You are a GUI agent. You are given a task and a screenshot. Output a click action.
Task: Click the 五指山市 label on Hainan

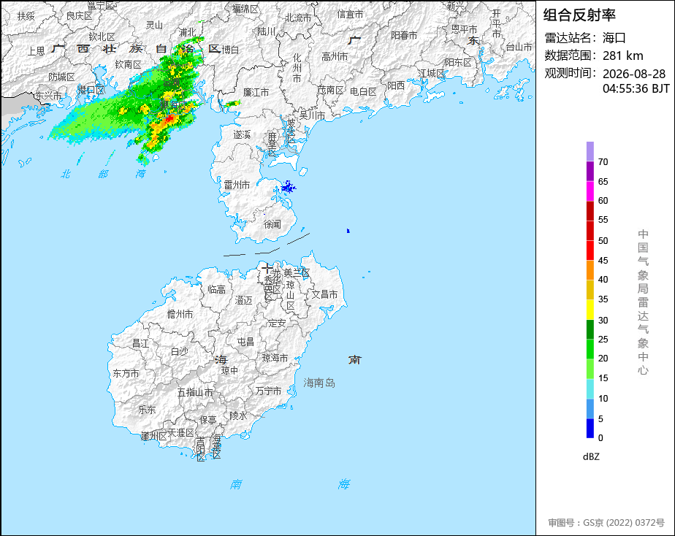click(x=195, y=392)
